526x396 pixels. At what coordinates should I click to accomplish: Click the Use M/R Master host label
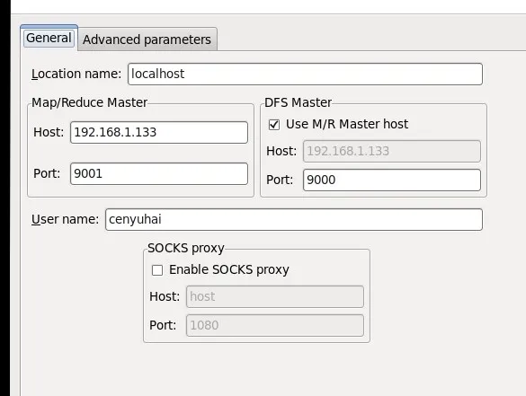(x=347, y=124)
